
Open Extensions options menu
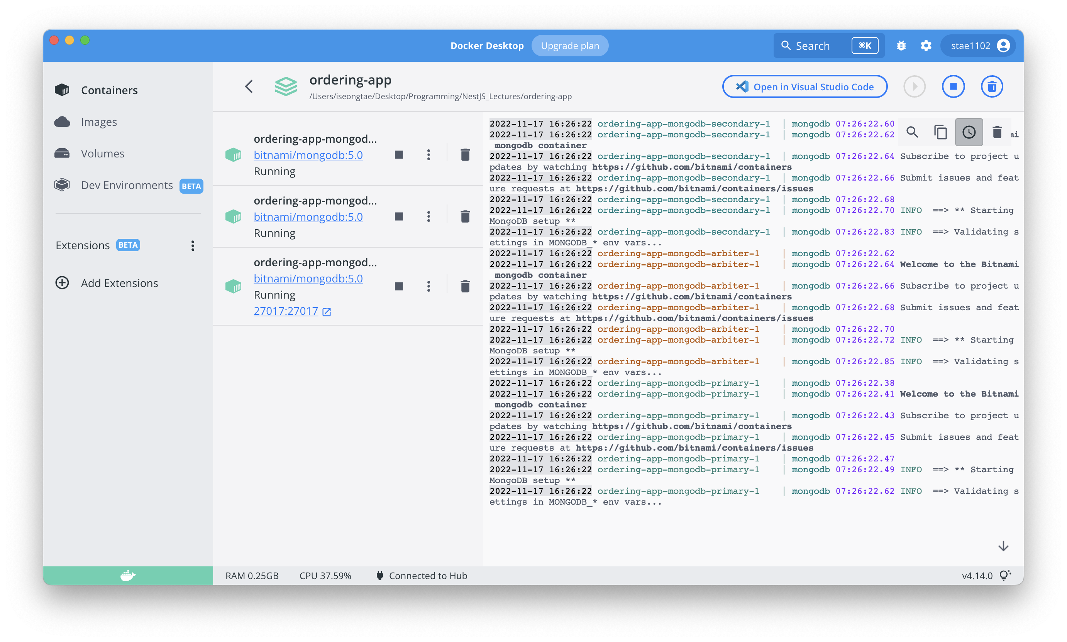tap(193, 246)
